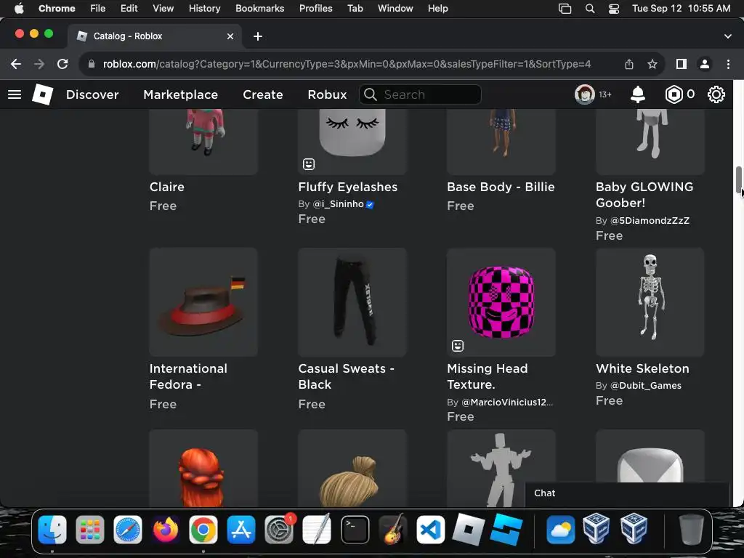
Task: Click the browser address bar URL
Action: (x=347, y=64)
